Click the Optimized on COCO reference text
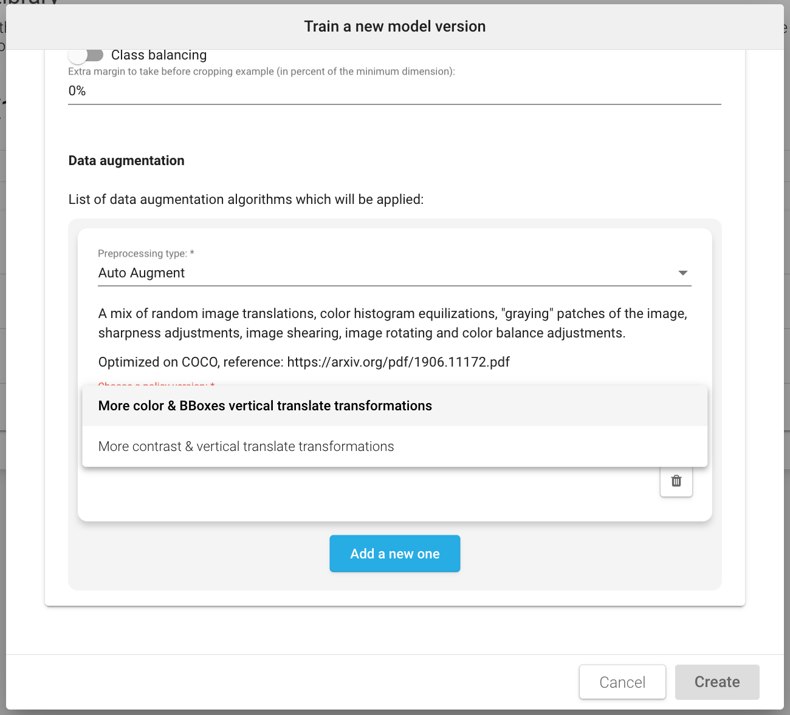The height and width of the screenshot is (715, 790). pyautogui.click(x=191, y=362)
